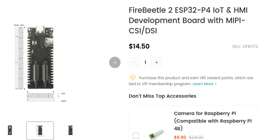266x140 pixels.
Task: Check the Camera for Raspberry Pi checkbox
Action: coord(136,136)
